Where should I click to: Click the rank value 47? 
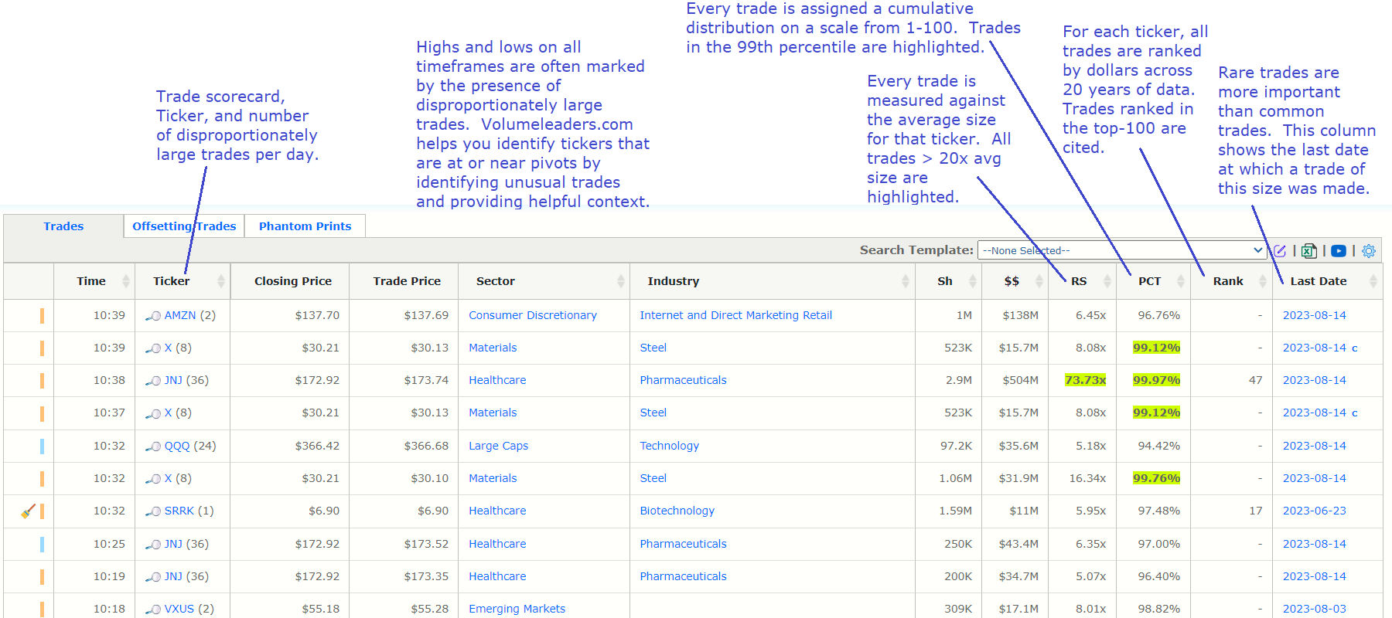pyautogui.click(x=1256, y=380)
